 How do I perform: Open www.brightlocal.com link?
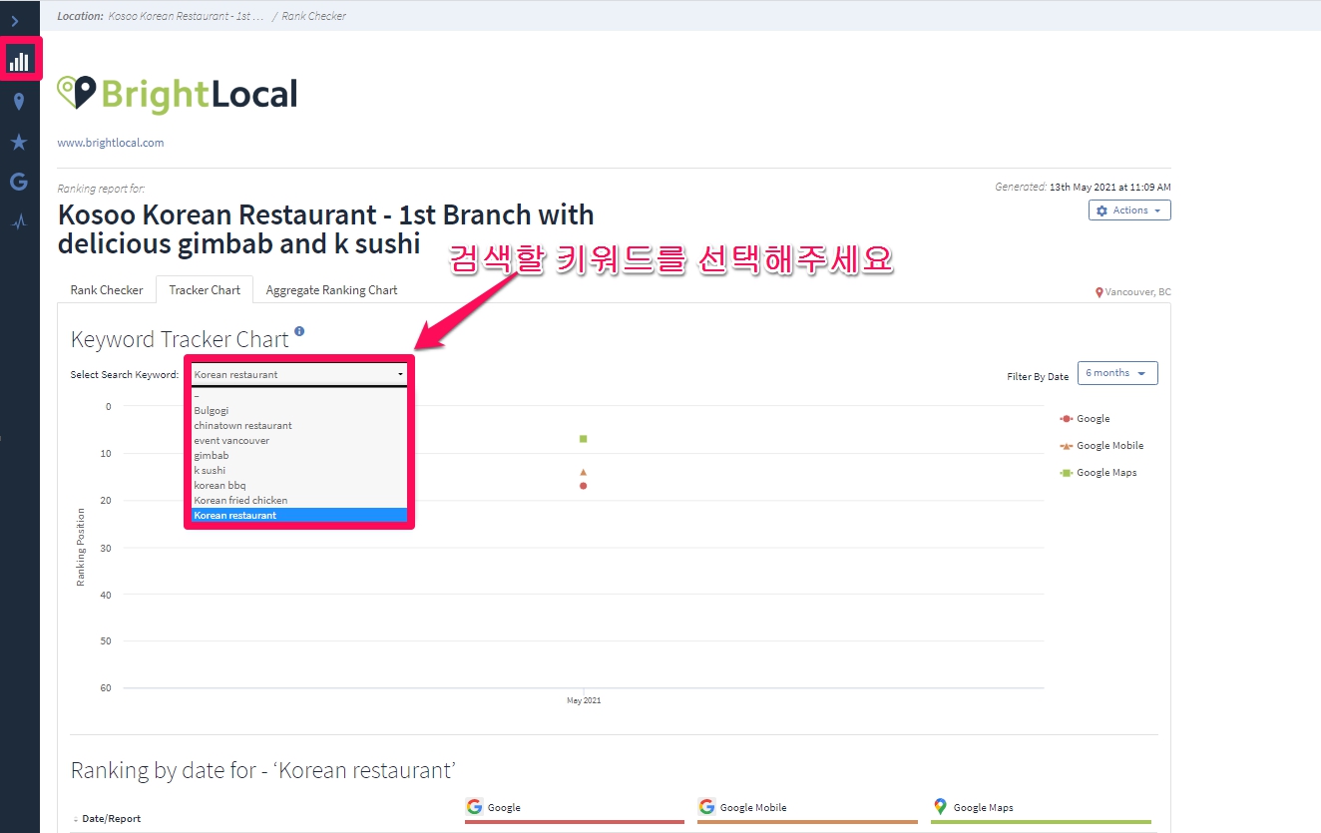point(111,143)
